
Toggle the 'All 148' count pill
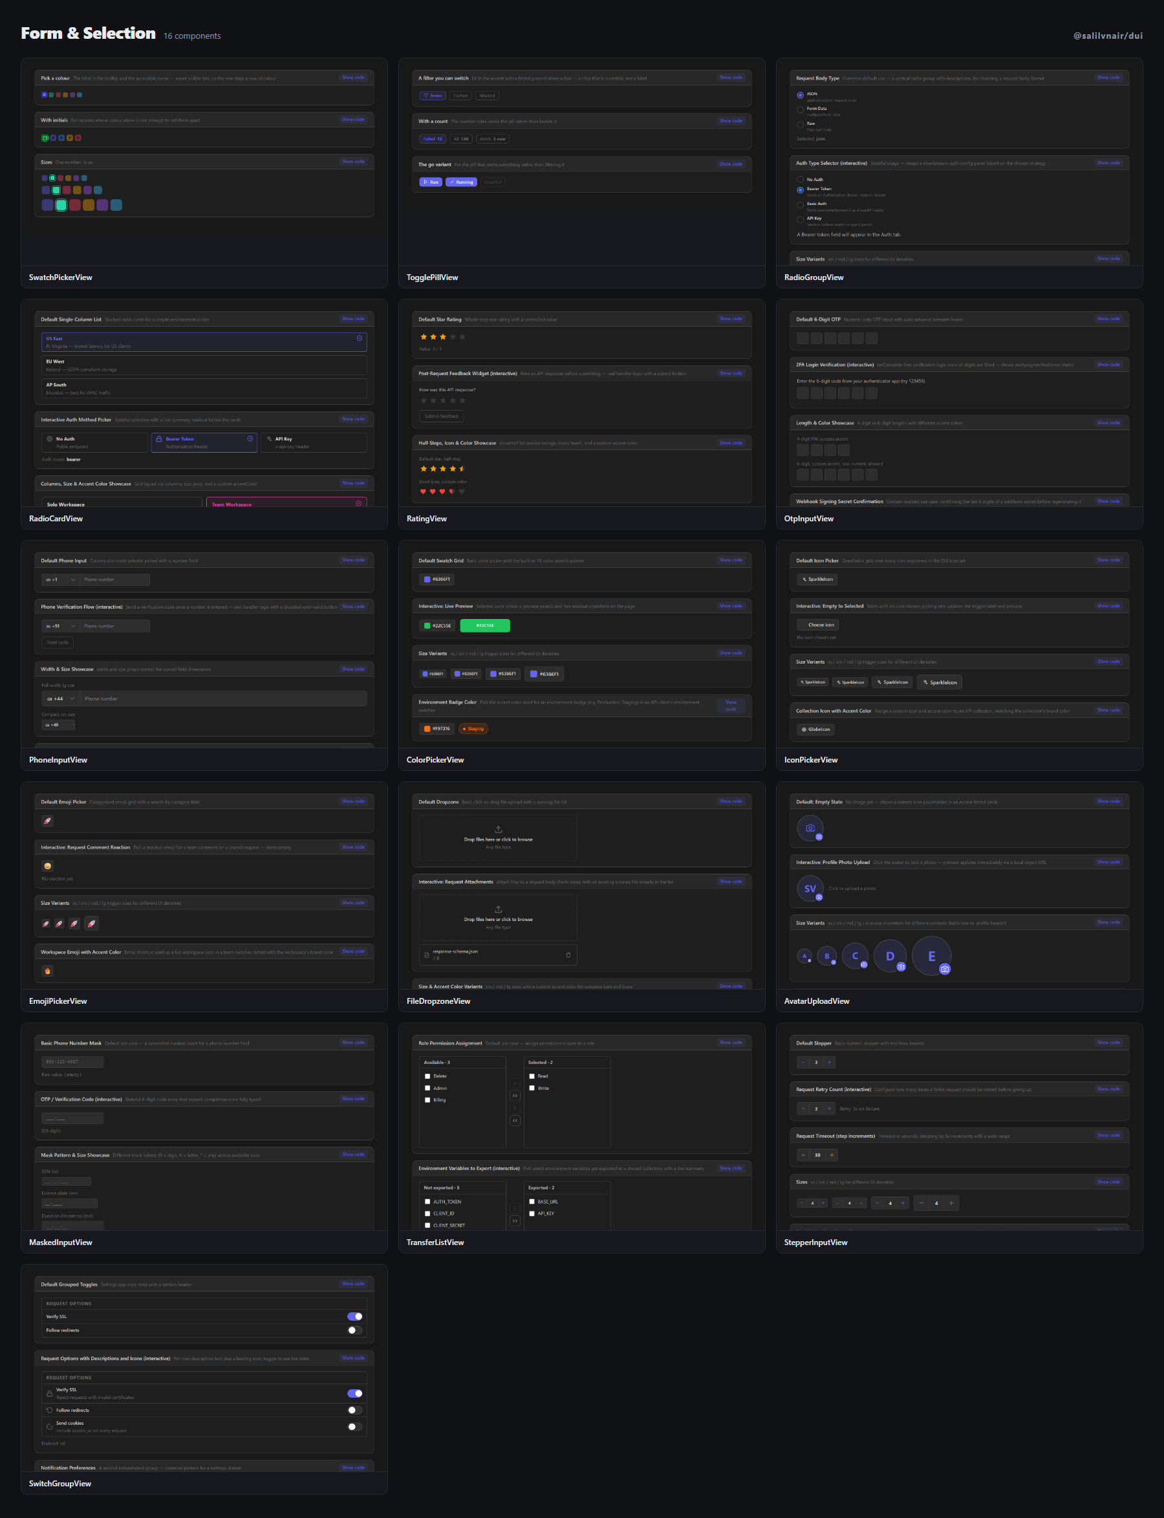click(x=462, y=138)
